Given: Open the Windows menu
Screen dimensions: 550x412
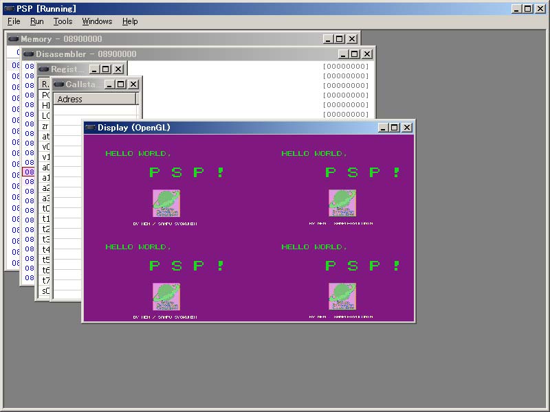Looking at the screenshot, I should (97, 21).
